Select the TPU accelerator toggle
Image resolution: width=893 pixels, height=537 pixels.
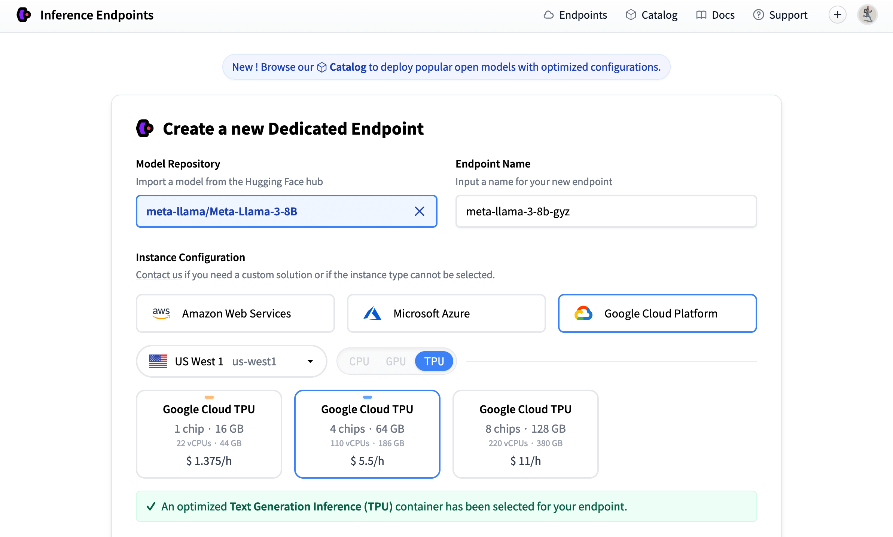[x=434, y=361]
